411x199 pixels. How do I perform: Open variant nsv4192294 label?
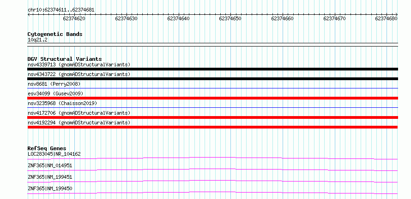point(79,123)
